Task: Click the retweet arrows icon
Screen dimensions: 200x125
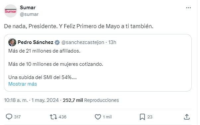Action: pyautogui.click(x=53, y=117)
